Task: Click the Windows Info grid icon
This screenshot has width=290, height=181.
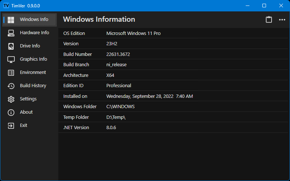Action: pos(11,20)
